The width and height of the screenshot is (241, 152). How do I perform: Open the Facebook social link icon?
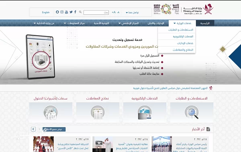pyautogui.click(x=76, y=12)
